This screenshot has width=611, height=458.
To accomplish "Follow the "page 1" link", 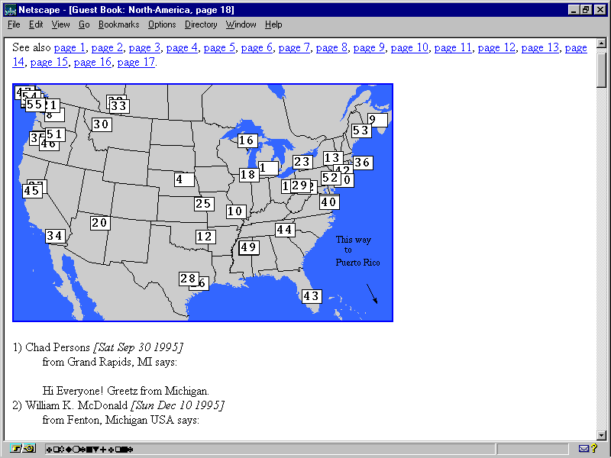I will click(70, 48).
